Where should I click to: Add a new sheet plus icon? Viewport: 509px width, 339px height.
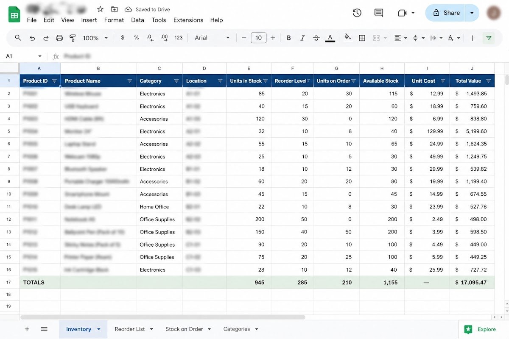tap(27, 329)
